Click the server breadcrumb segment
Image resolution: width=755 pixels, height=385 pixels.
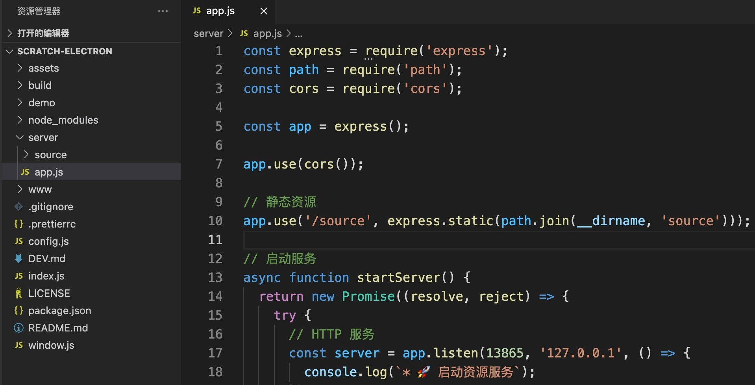pyautogui.click(x=208, y=34)
